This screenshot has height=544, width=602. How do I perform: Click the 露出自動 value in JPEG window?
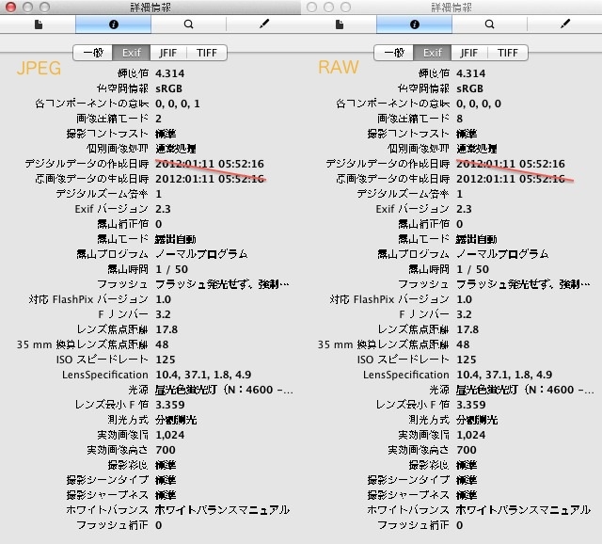[x=176, y=239]
